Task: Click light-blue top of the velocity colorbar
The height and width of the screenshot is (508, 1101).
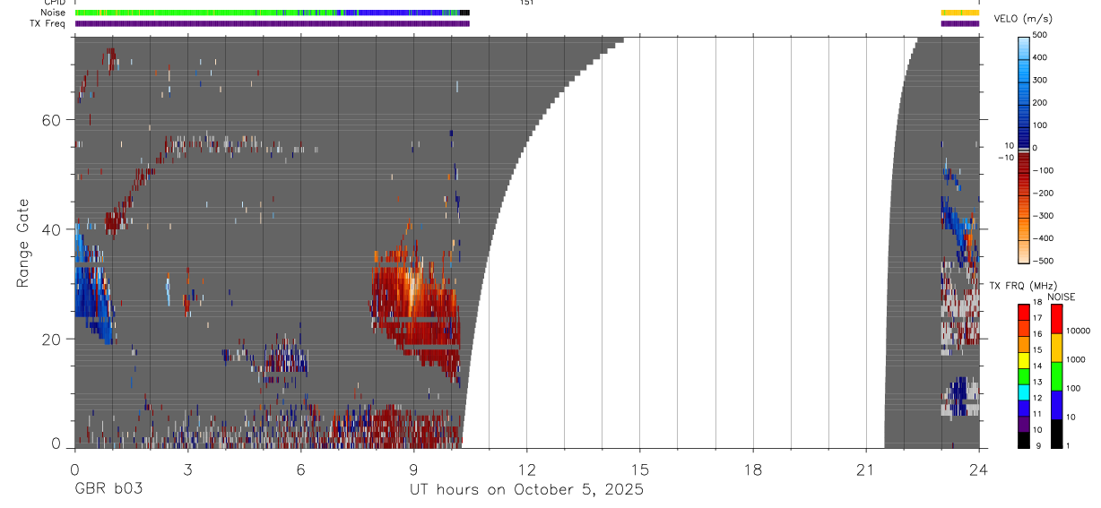Action: pos(1024,47)
